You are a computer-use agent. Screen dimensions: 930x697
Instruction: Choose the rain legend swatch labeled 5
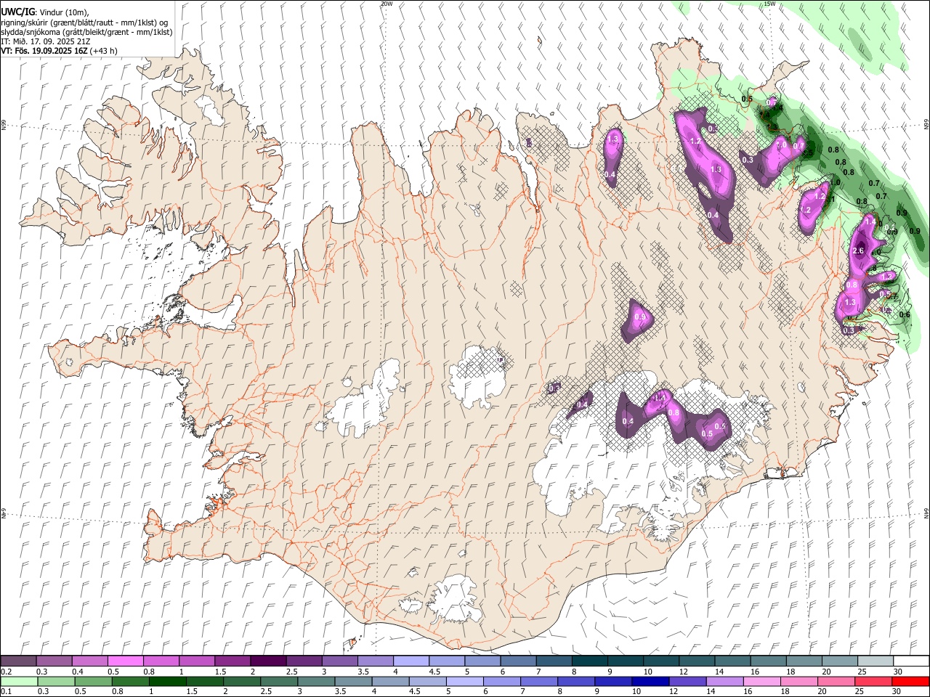464,682
